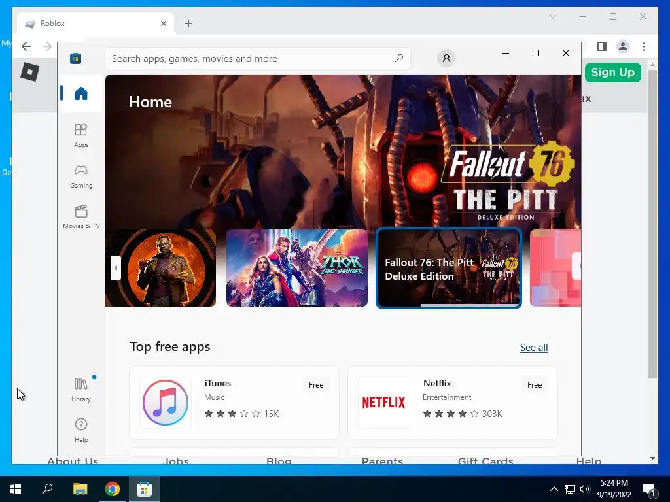Open the Netflix app card
This screenshot has width=670, height=502.
pos(453,403)
